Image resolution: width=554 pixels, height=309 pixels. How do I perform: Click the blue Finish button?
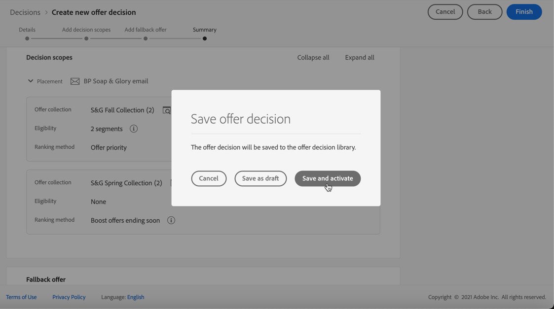coord(524,12)
